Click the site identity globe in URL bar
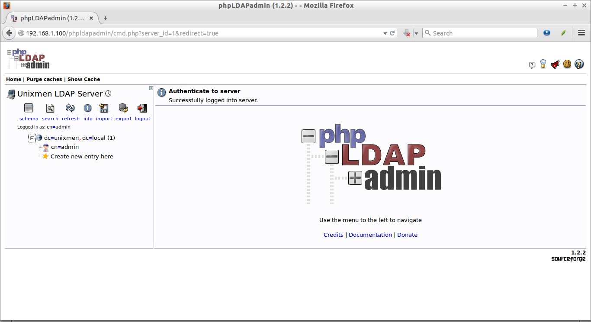Screen dimensions: 591x322 pos(21,33)
